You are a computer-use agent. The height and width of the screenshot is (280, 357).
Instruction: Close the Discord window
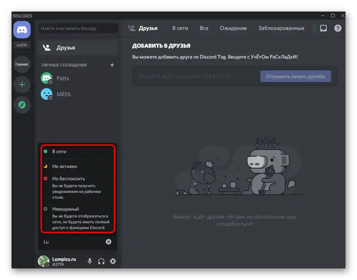[343, 16]
